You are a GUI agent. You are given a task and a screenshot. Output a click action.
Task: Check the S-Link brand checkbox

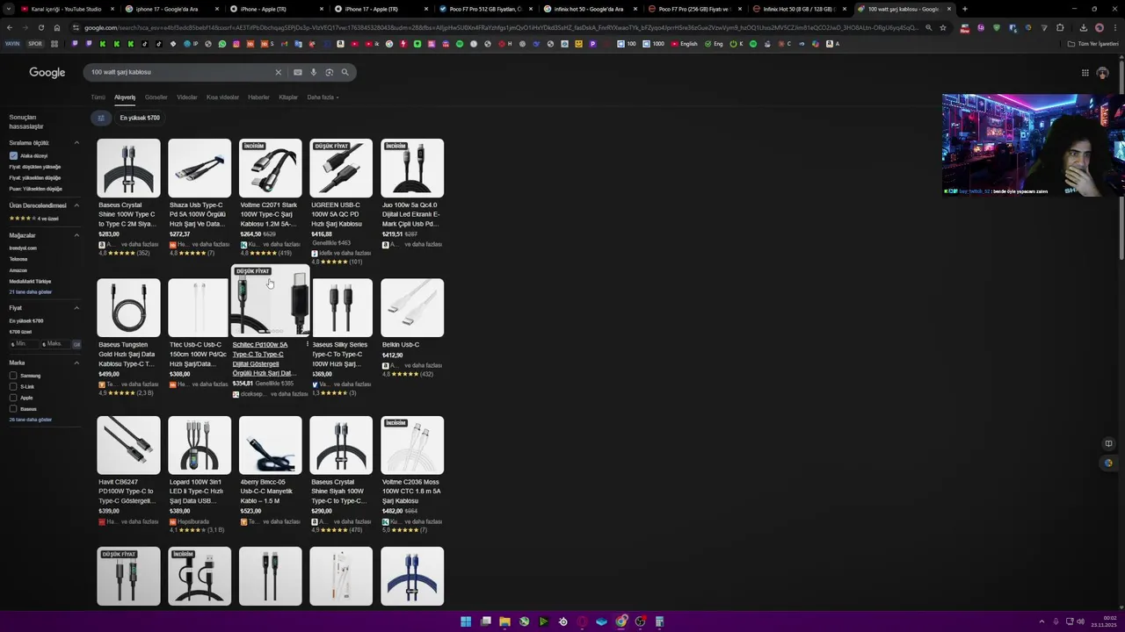click(x=13, y=386)
